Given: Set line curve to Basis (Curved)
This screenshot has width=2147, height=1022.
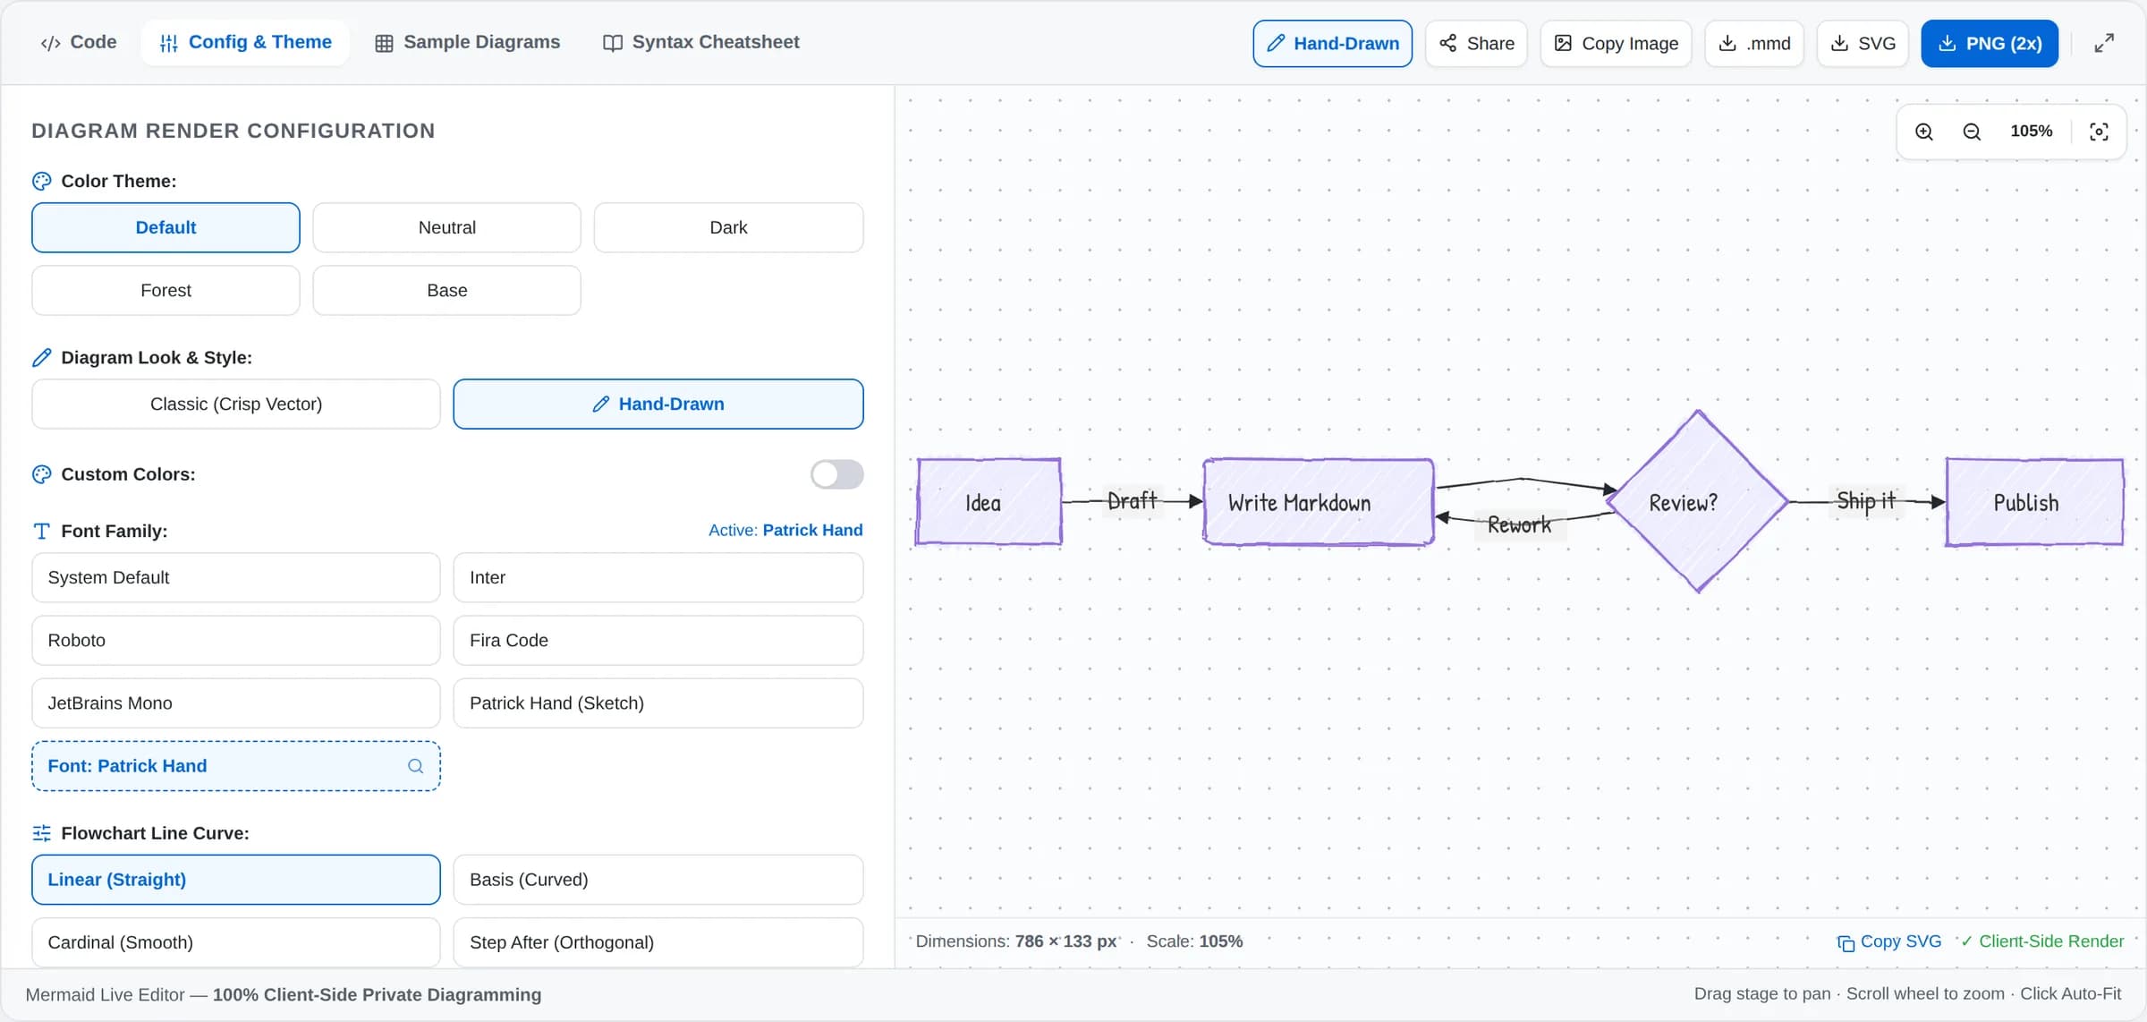Looking at the screenshot, I should point(658,880).
